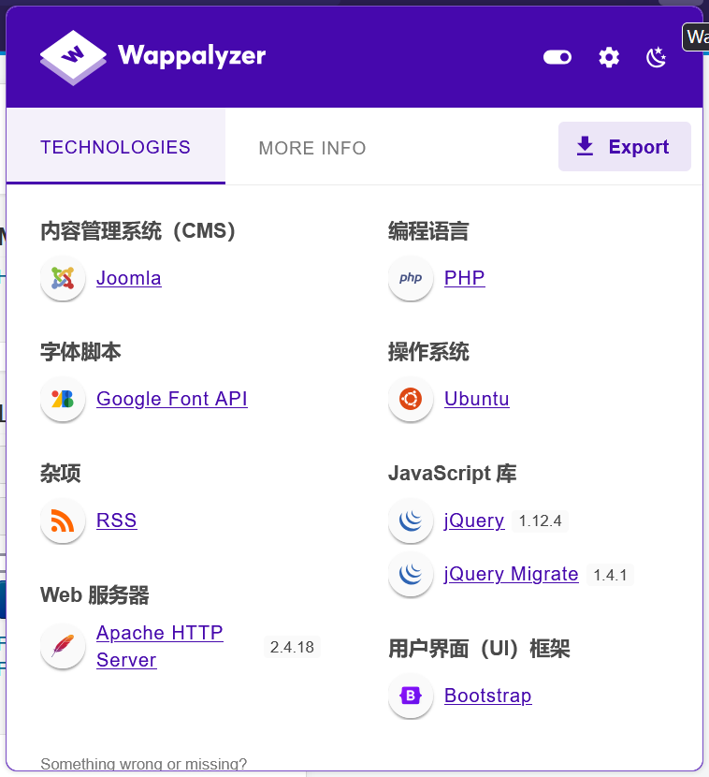Click the Ubuntu logo icon
Screen dimensions: 709x777
(x=411, y=399)
